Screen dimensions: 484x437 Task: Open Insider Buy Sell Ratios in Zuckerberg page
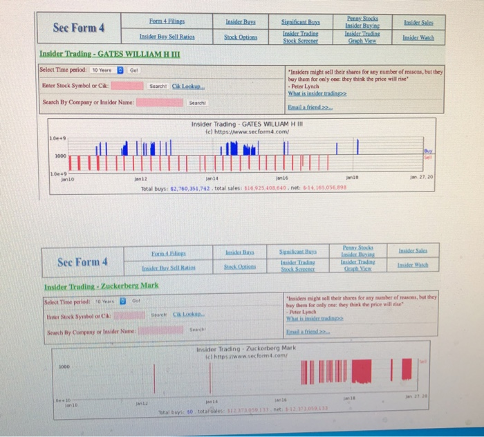[169, 268]
